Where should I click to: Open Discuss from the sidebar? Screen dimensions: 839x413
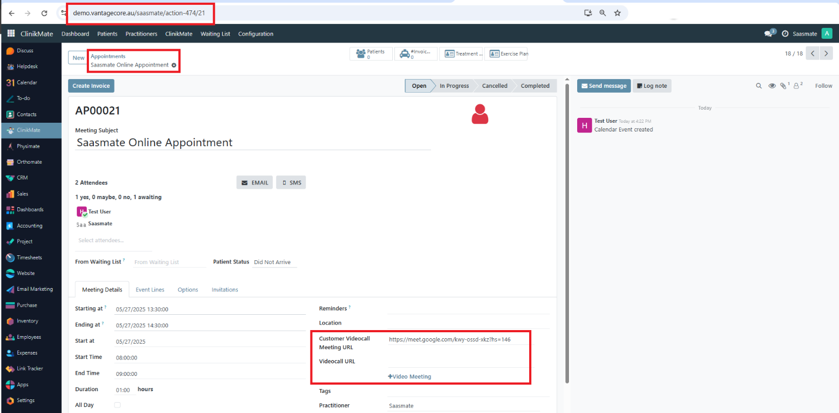click(25, 51)
